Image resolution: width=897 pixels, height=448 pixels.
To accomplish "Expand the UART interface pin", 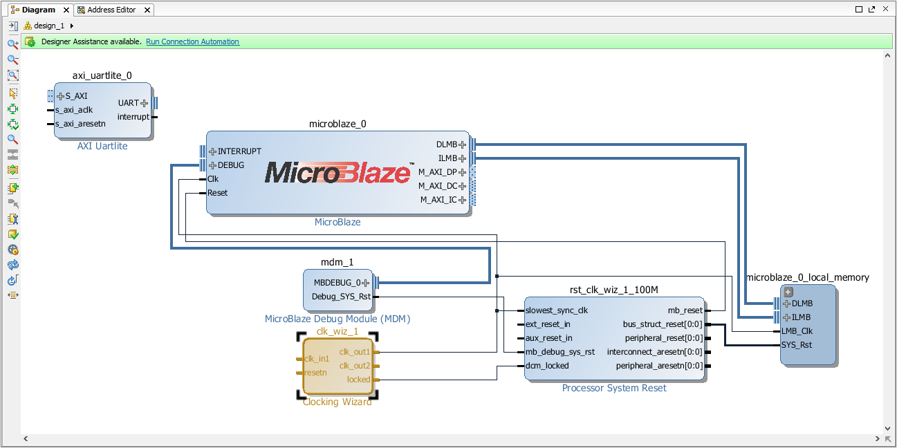I will [144, 103].
